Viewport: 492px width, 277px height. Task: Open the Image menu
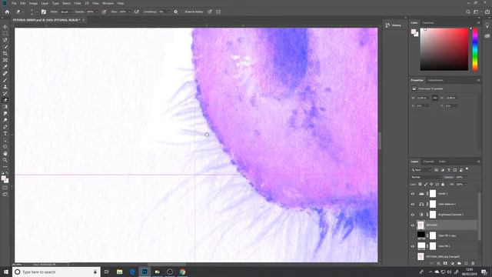click(x=33, y=3)
